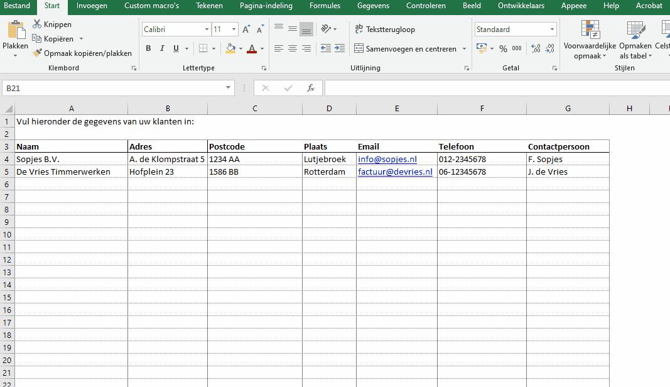Decrease indent
The width and height of the screenshot is (670, 387).
(x=326, y=49)
